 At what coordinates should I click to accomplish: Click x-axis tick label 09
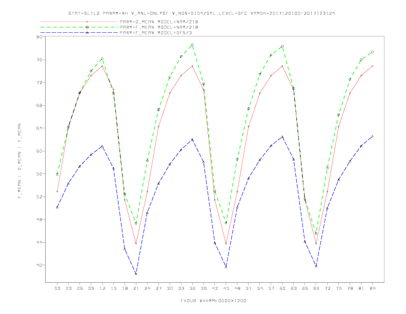coord(91,288)
